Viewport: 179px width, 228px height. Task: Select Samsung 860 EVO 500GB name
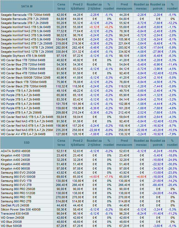pyautogui.click(x=18, y=177)
